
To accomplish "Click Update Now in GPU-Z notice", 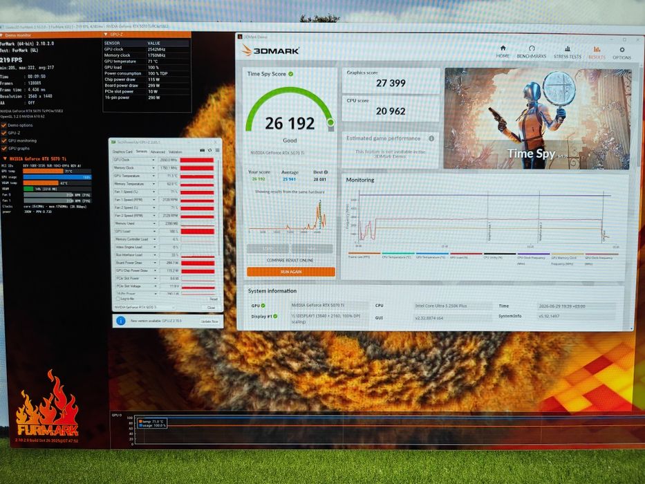I will (209, 321).
